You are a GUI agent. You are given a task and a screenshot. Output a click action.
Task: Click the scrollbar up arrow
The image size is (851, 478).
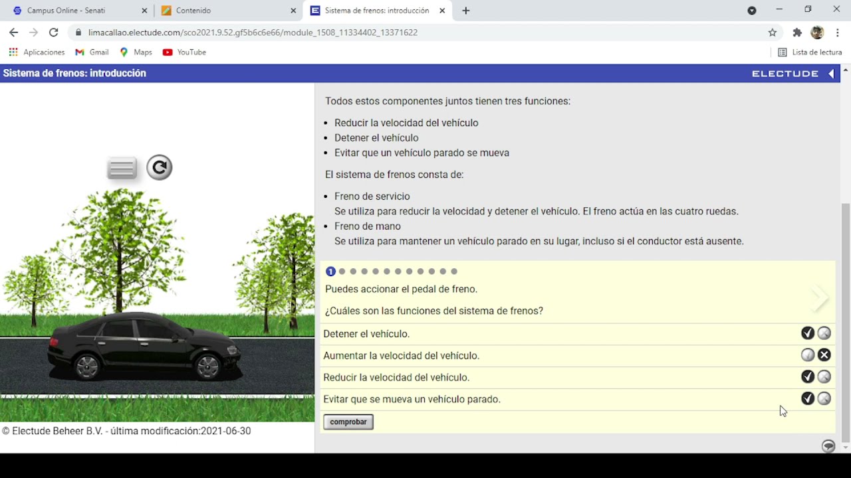click(x=846, y=69)
